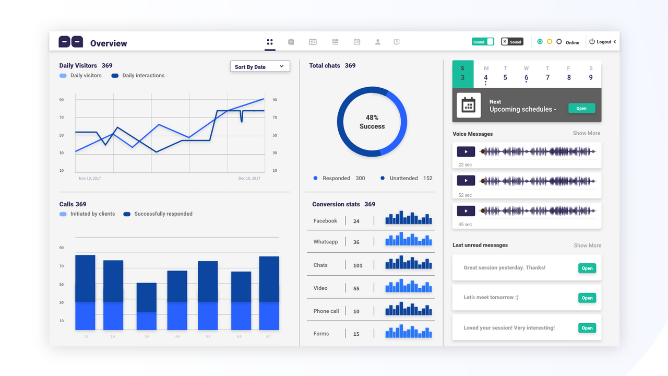Select the Overview grid icon

point(270,42)
